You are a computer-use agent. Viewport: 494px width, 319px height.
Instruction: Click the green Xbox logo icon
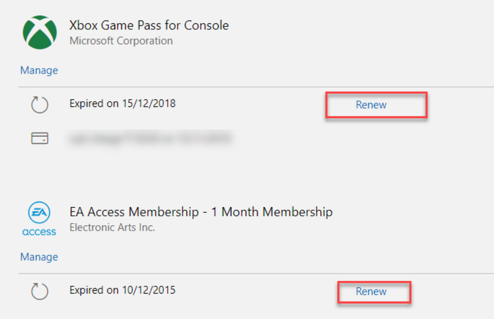tap(40, 32)
